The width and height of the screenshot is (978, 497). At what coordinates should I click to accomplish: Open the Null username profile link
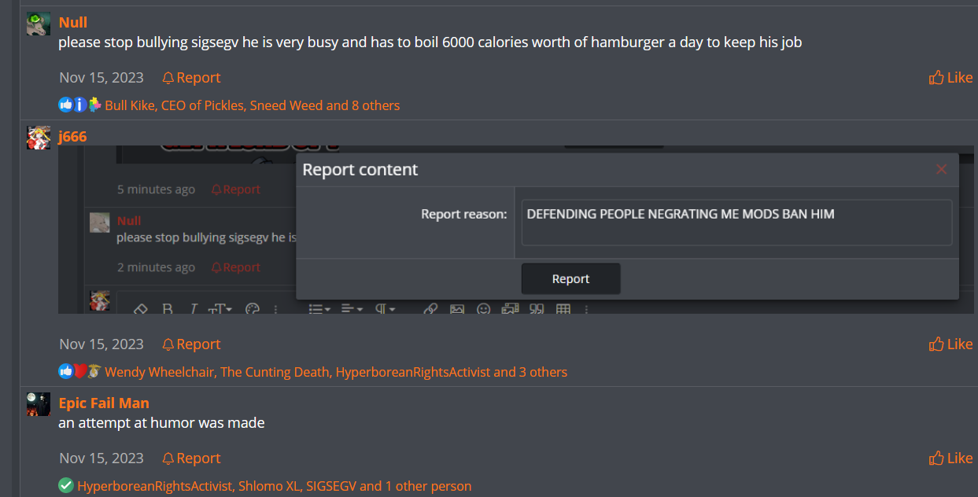73,22
